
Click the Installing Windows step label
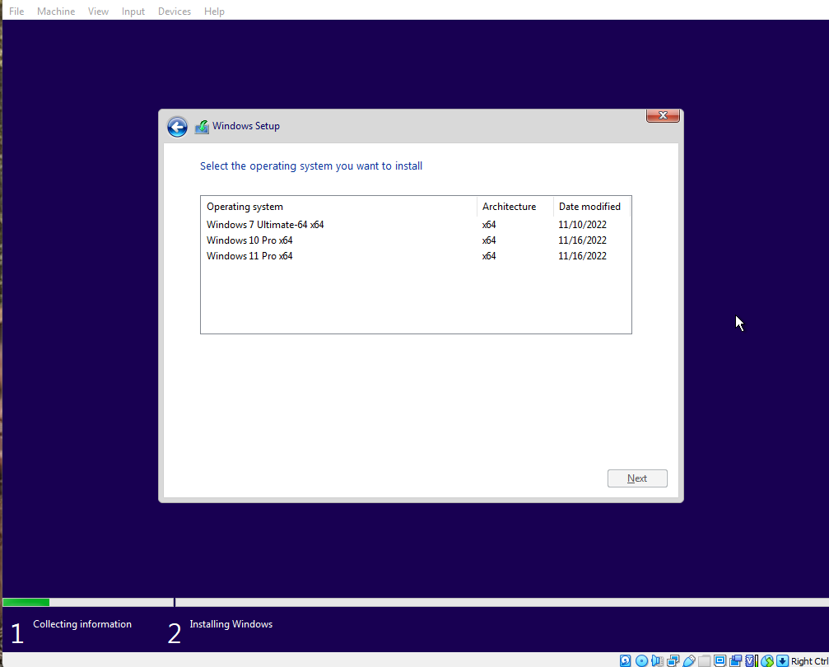coord(231,624)
